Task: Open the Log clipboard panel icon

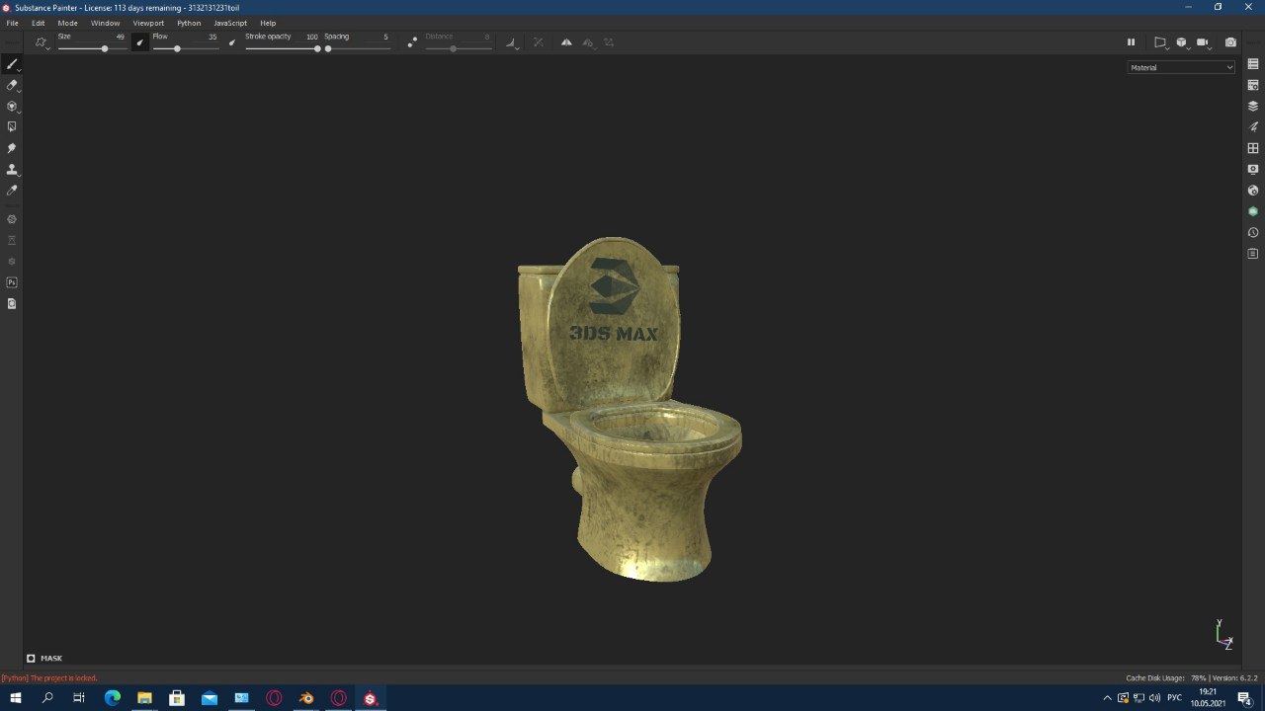Action: coord(1253,254)
